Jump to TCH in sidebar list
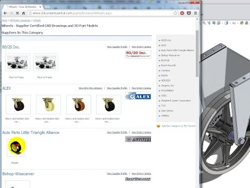This screenshot has width=250, height=188. click(164, 105)
